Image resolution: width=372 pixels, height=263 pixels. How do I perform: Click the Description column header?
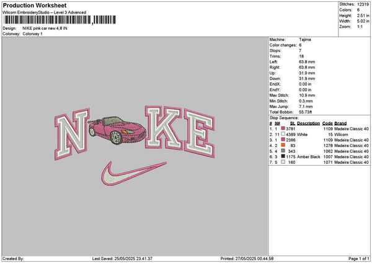pos(308,123)
